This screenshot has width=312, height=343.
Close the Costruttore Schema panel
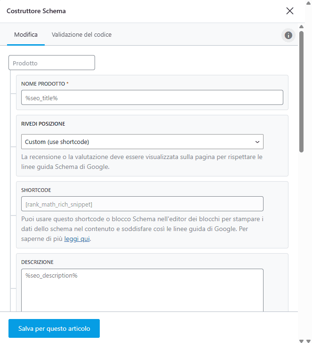290,11
